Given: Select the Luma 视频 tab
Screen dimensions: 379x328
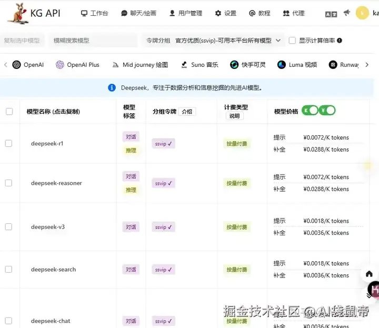Looking at the screenshot, I should pos(297,65).
